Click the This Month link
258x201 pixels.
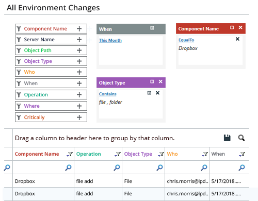click(110, 40)
